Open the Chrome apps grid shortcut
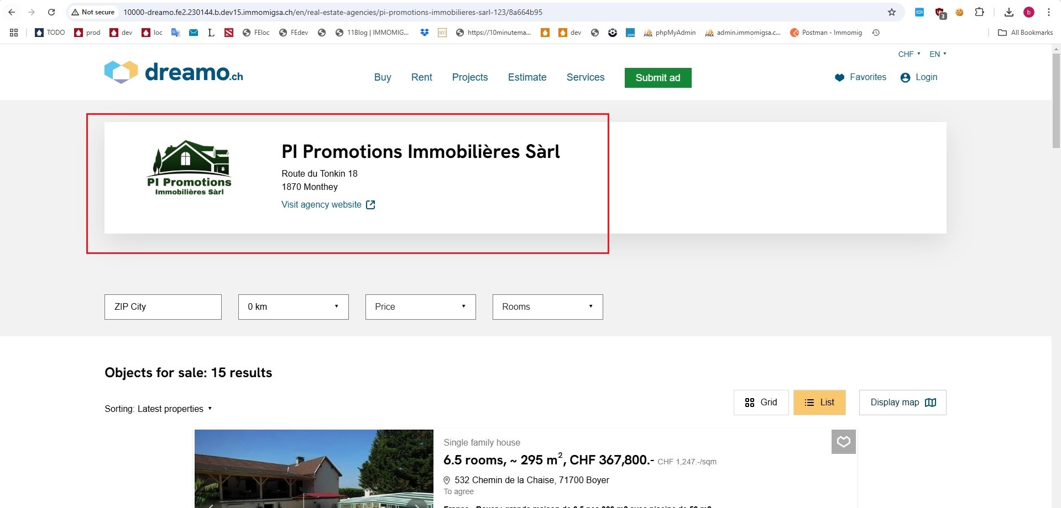Screen dimensions: 1061x508 tap(14, 33)
